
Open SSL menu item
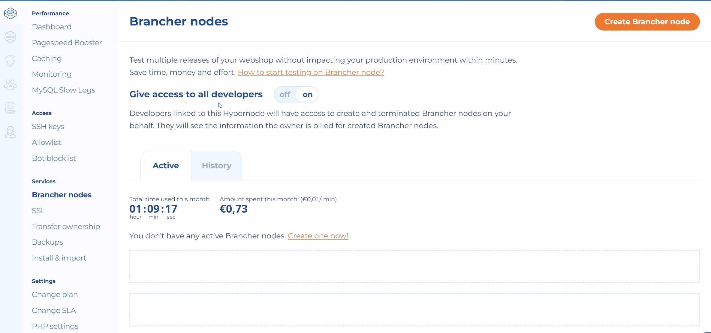[38, 211]
